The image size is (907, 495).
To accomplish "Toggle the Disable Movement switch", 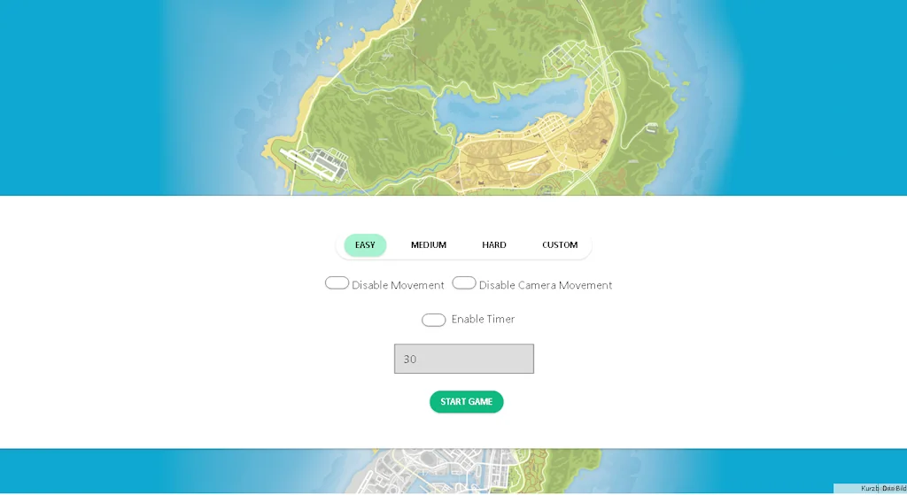I will pos(337,282).
